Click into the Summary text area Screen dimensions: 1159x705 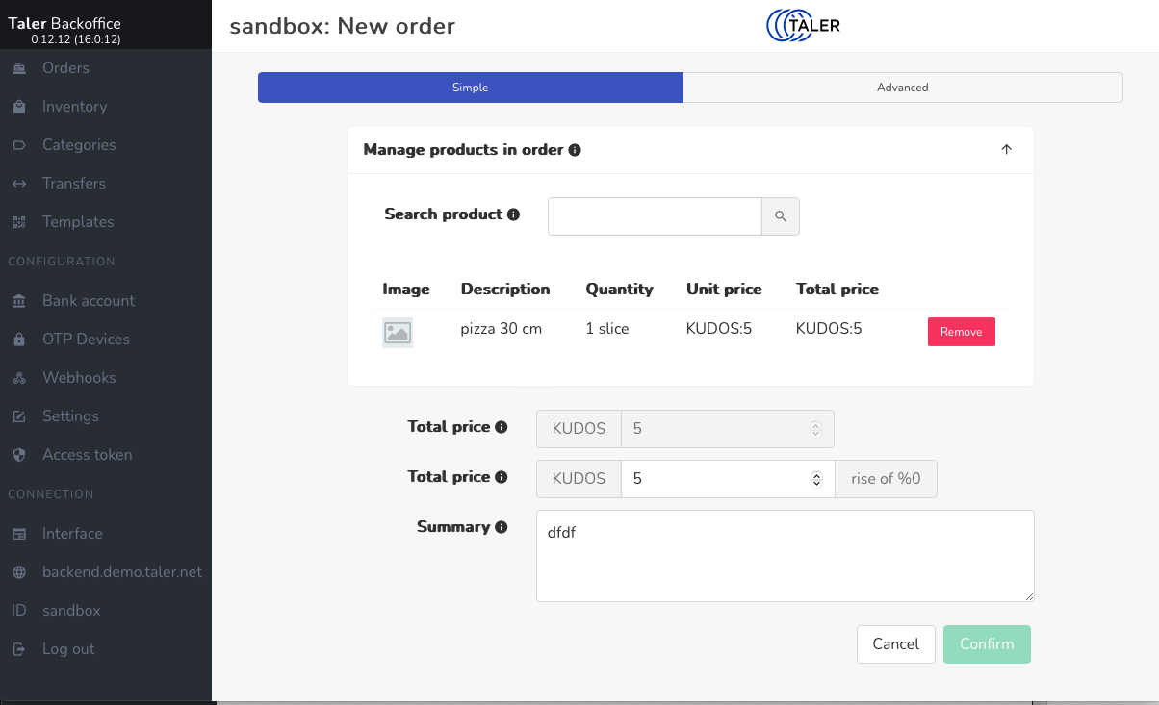(x=785, y=556)
